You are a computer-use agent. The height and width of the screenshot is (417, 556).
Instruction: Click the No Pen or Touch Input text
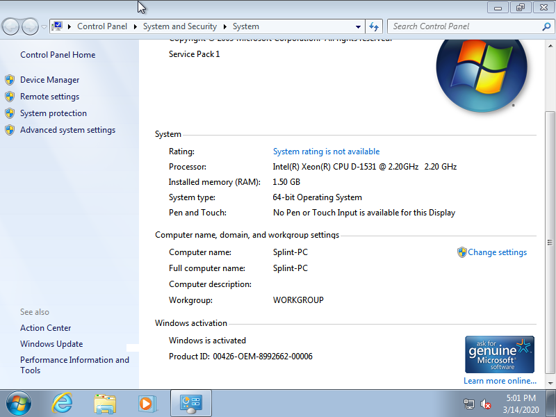point(364,213)
